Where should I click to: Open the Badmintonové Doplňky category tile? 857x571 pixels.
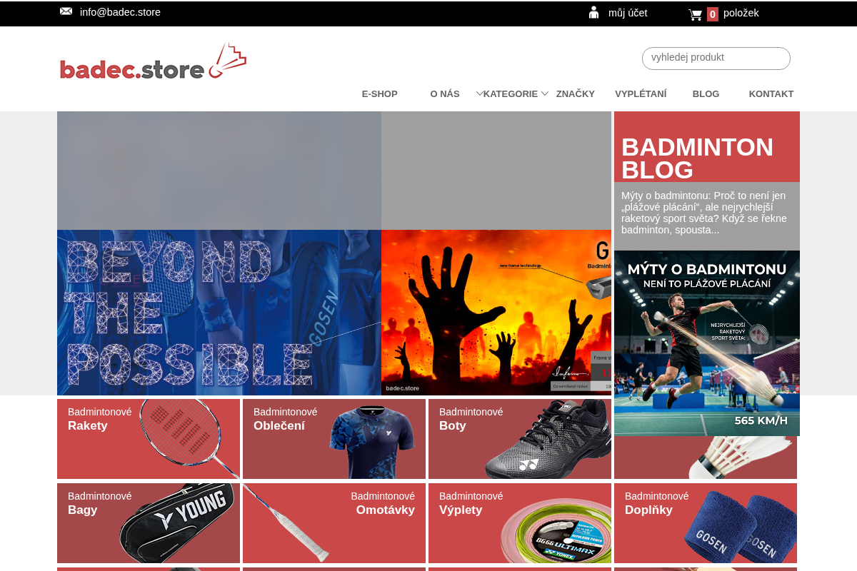pos(706,523)
